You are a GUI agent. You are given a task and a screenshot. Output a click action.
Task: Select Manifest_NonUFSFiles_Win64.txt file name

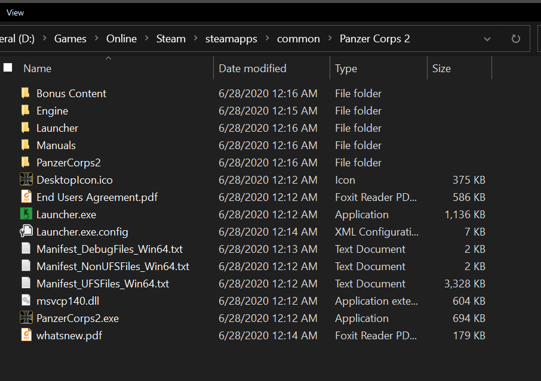(113, 267)
